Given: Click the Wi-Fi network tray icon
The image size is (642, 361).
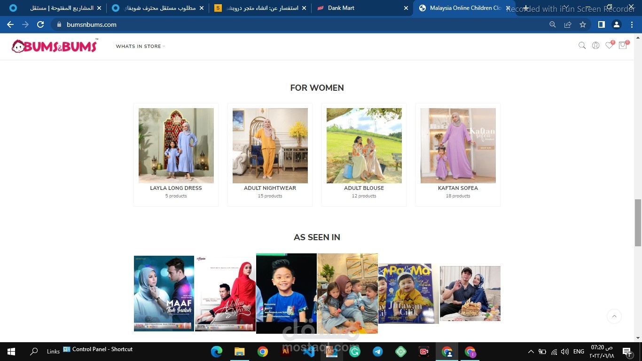Looking at the screenshot, I should pyautogui.click(x=554, y=352).
